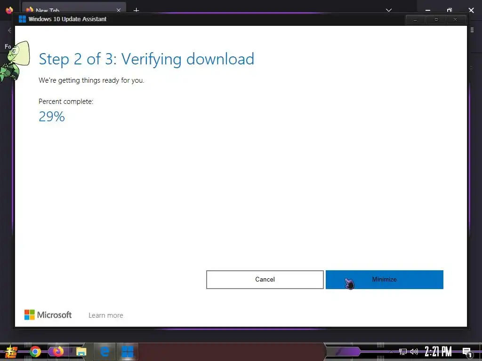The width and height of the screenshot is (482, 361).
Task: Open the Learn more link
Action: 106,315
